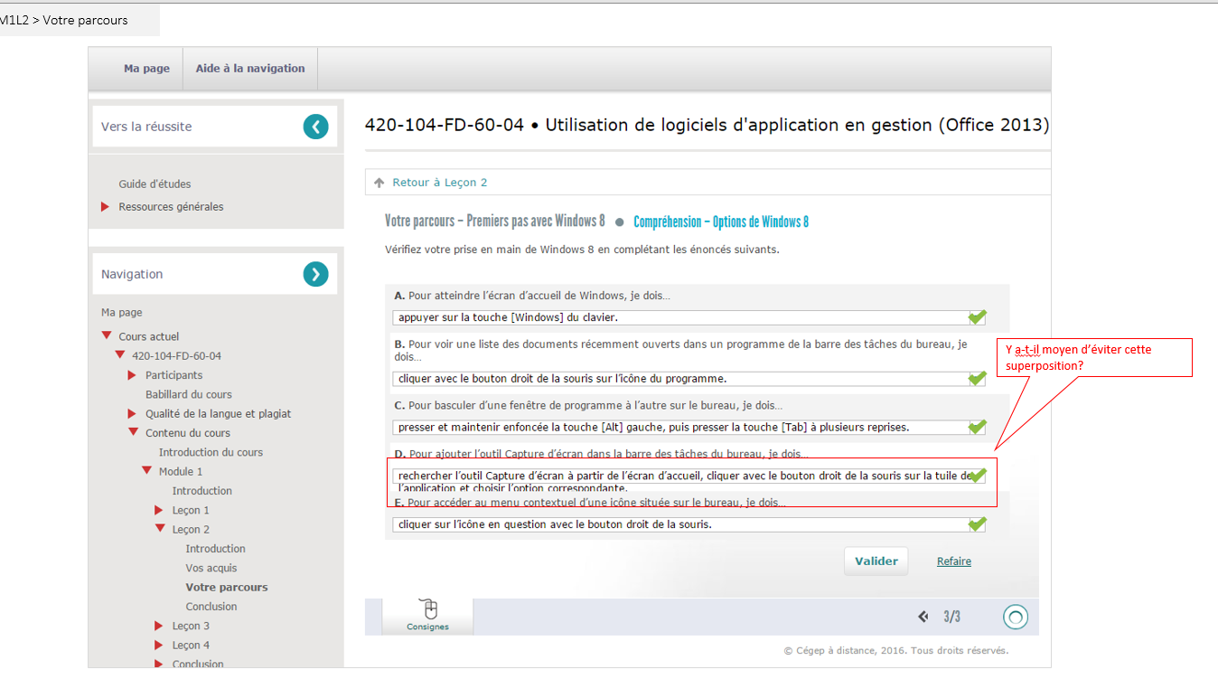Image resolution: width=1218 pixels, height=698 pixels.
Task: Click the Refaire link
Action: [953, 561]
